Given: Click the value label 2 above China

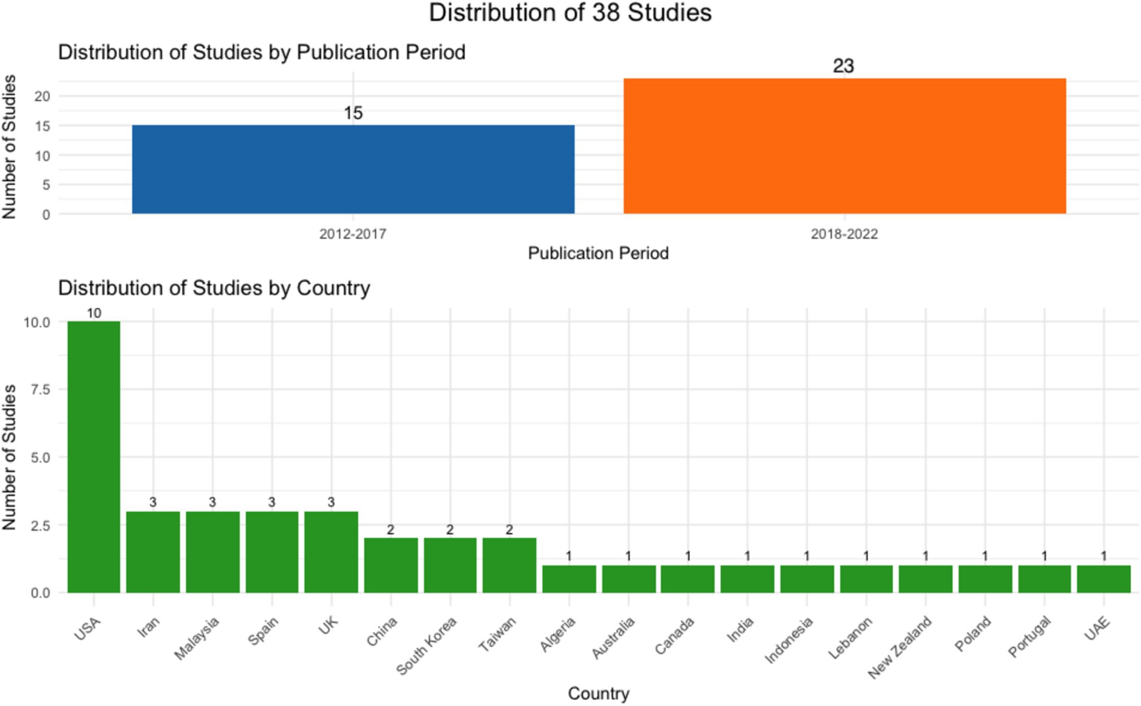Looking at the screenshot, I should pos(391,530).
